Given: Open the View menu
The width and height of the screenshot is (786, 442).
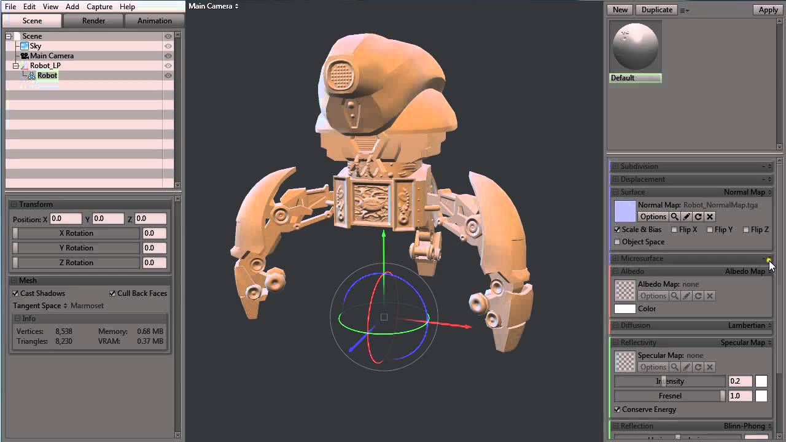Looking at the screenshot, I should pyautogui.click(x=51, y=7).
